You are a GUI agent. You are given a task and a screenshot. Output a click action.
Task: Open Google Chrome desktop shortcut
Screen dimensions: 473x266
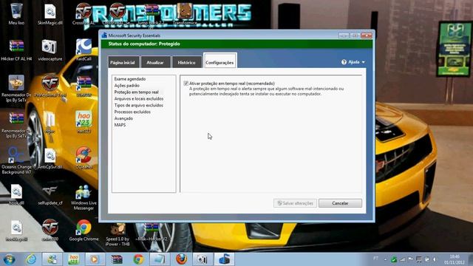point(84,231)
